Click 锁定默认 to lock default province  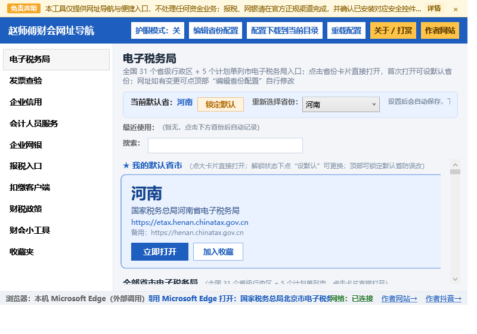coord(221,104)
